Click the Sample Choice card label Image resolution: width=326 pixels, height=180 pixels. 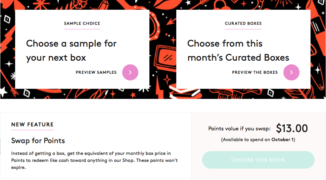point(82,23)
